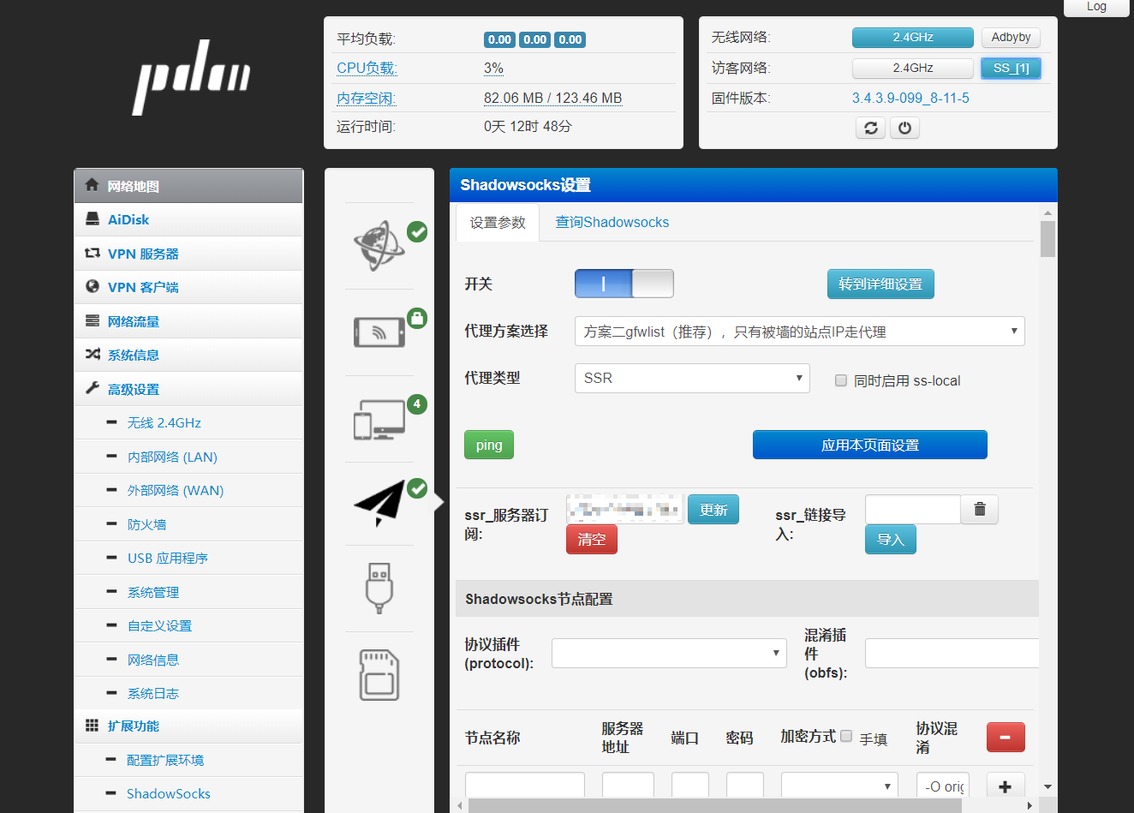Select the paper plane Shadowsocks icon
1134x813 pixels.
pyautogui.click(x=379, y=503)
